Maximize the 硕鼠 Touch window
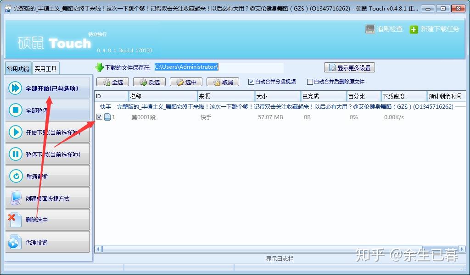470x275 pixels. pos(443,8)
